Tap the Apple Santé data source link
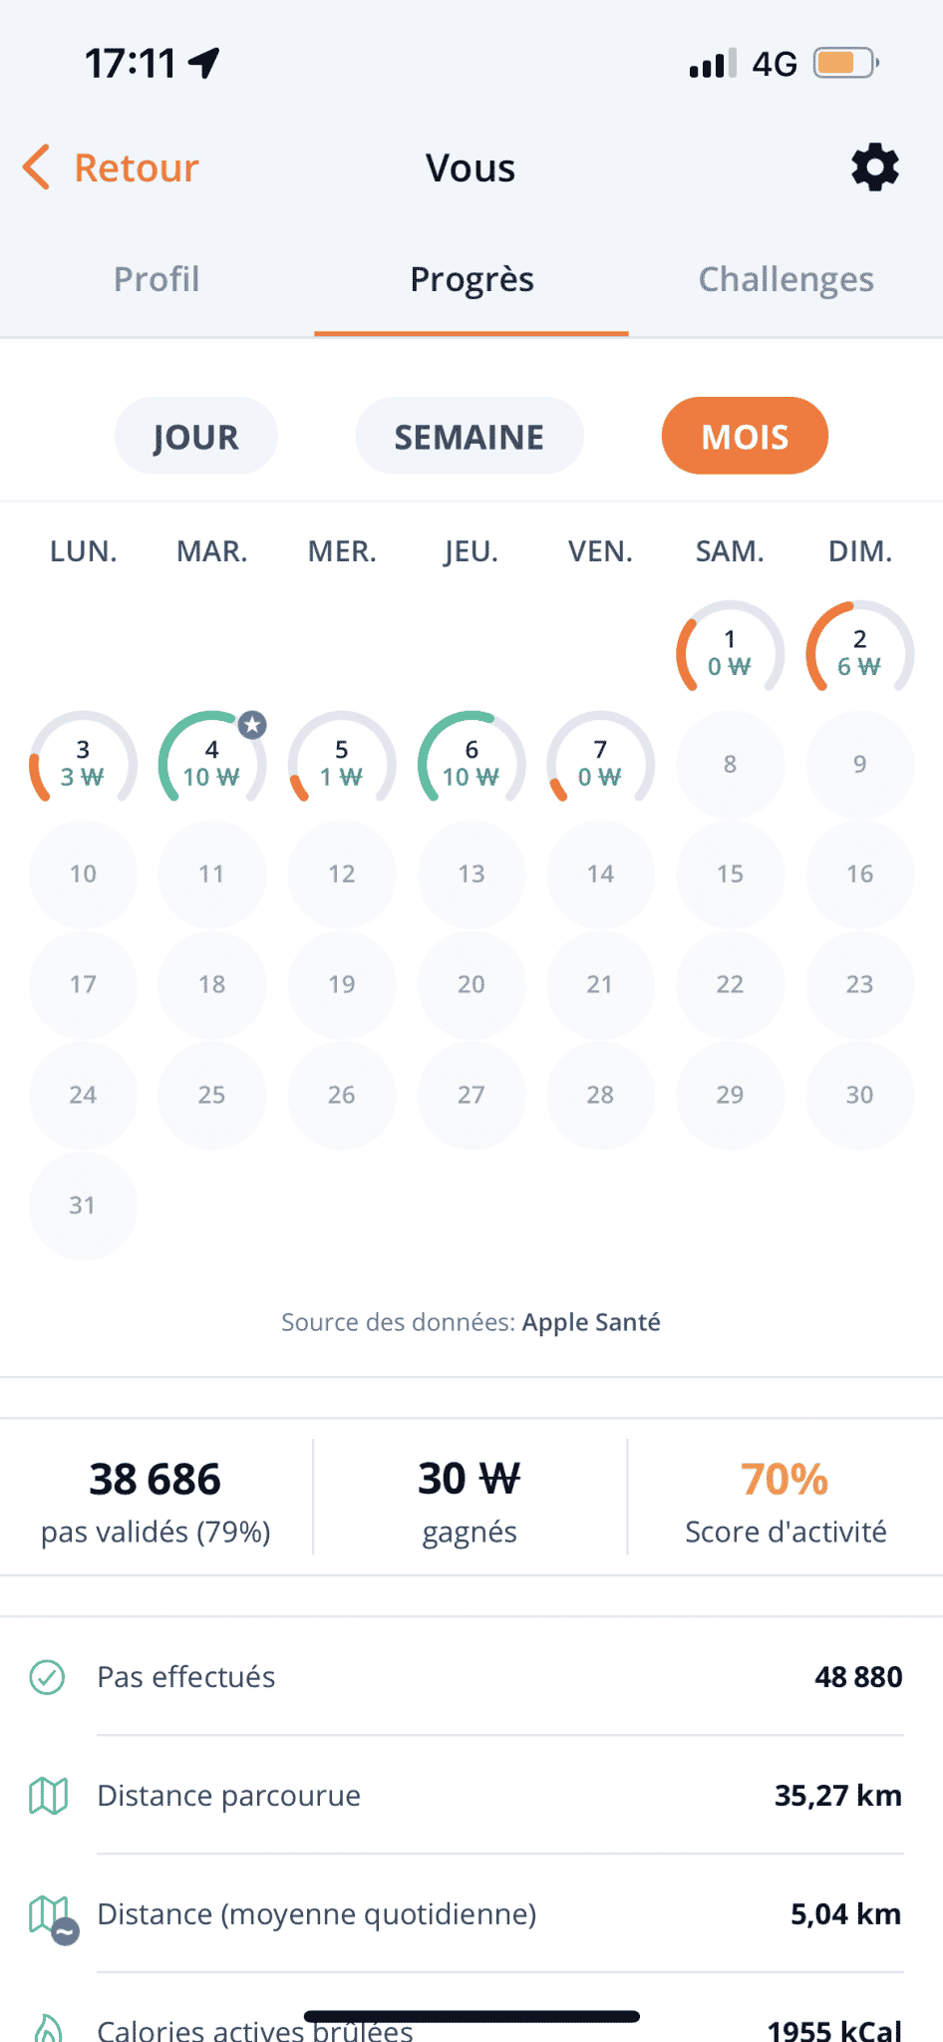The width and height of the screenshot is (943, 2042). coord(591,1322)
